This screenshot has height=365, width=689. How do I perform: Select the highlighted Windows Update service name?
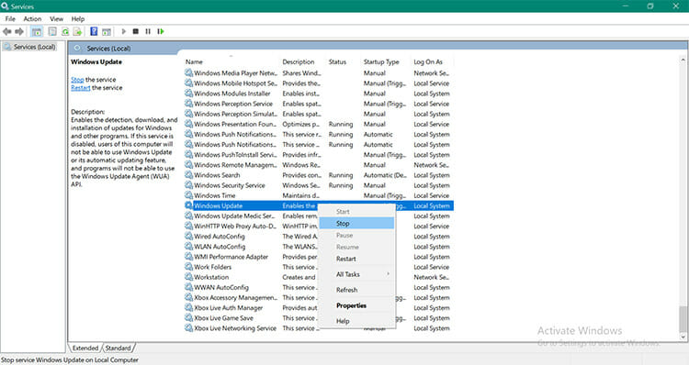(219, 205)
